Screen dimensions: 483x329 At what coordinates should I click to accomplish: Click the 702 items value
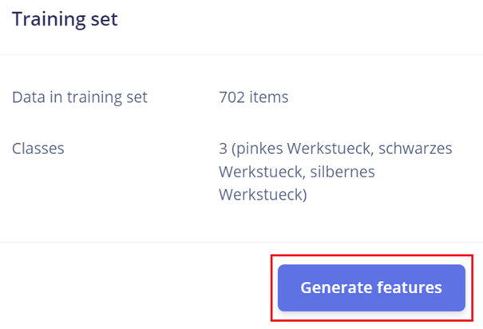point(253,98)
